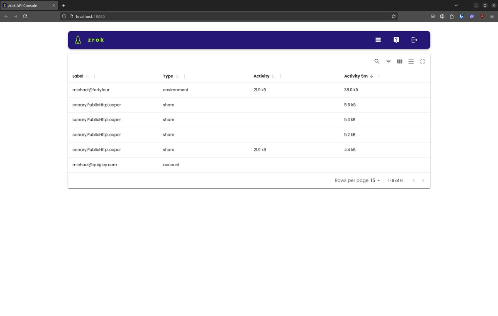The height and width of the screenshot is (316, 498).
Task: Click the 1-6 of 6 pagination text
Action: click(395, 180)
